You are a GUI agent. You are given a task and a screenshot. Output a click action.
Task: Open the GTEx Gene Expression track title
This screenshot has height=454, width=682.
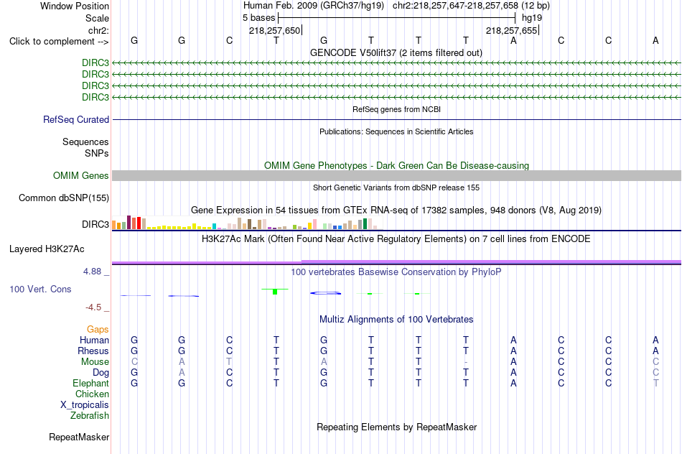point(396,210)
